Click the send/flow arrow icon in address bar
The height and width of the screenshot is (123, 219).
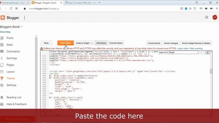[x=190, y=9]
